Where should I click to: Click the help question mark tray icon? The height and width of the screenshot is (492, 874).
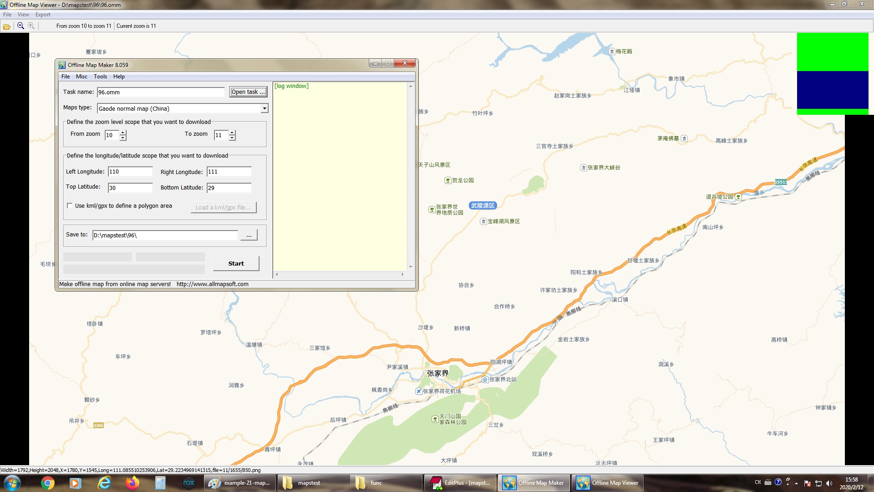[x=778, y=482]
